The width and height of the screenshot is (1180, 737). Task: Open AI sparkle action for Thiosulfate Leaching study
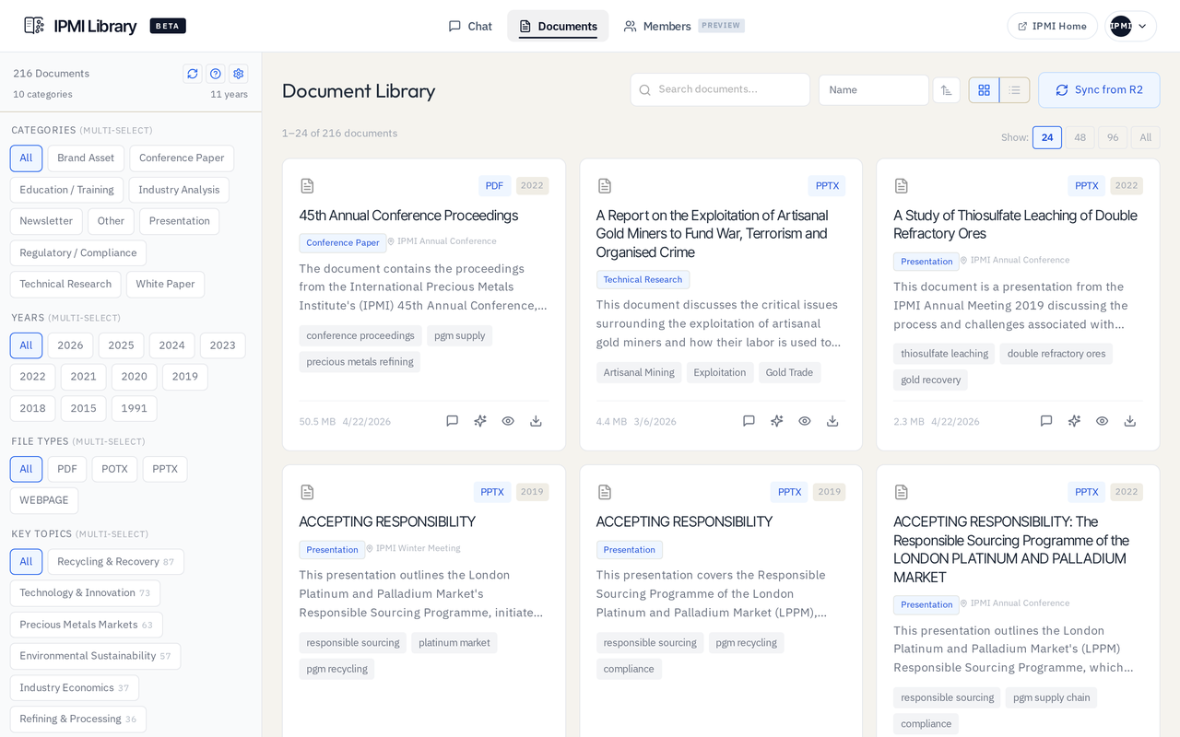pos(1074,421)
